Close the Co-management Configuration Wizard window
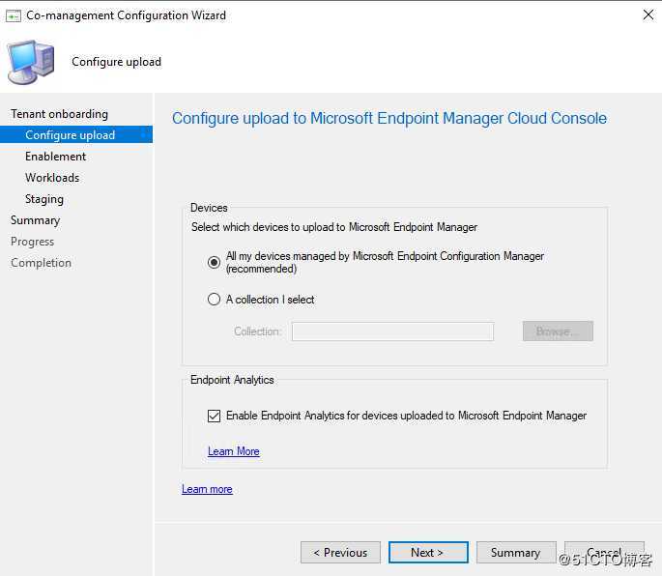Image resolution: width=662 pixels, height=576 pixels. [x=648, y=15]
